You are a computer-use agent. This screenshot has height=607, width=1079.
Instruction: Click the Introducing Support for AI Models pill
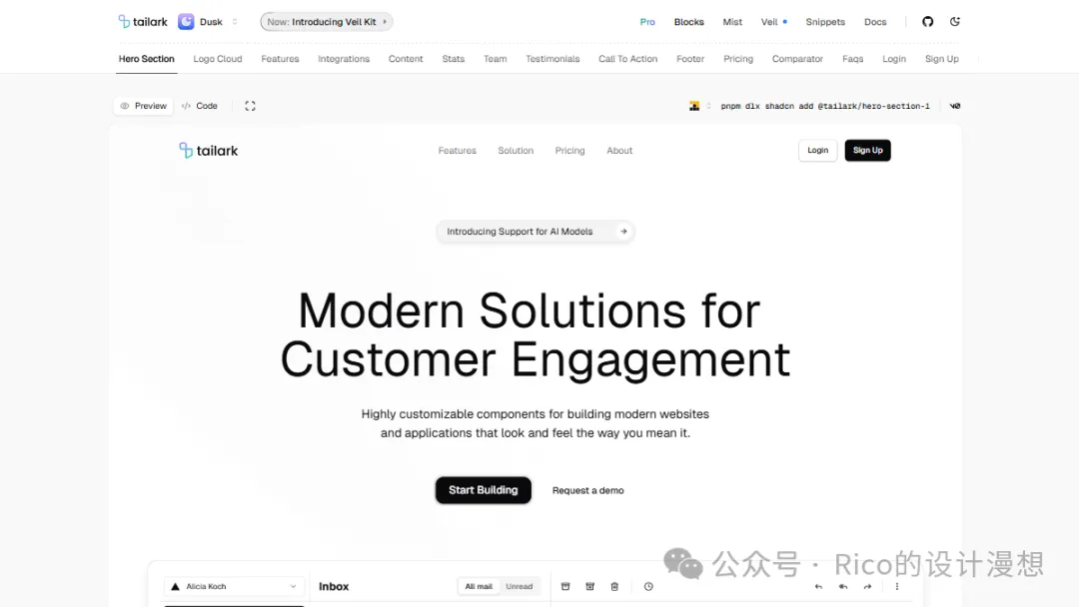pyautogui.click(x=535, y=232)
